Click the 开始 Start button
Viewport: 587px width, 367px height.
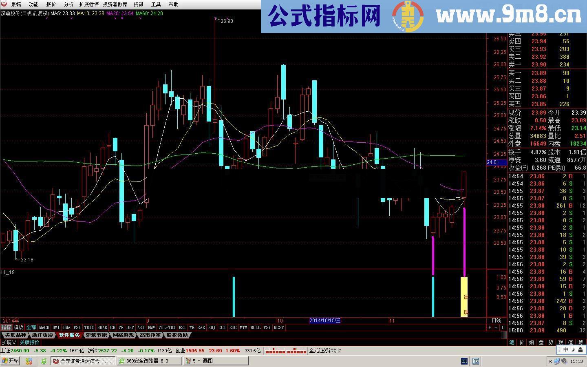[9, 361]
